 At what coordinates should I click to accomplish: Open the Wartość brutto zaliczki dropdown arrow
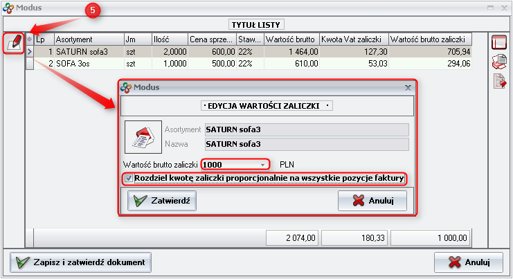(262, 165)
